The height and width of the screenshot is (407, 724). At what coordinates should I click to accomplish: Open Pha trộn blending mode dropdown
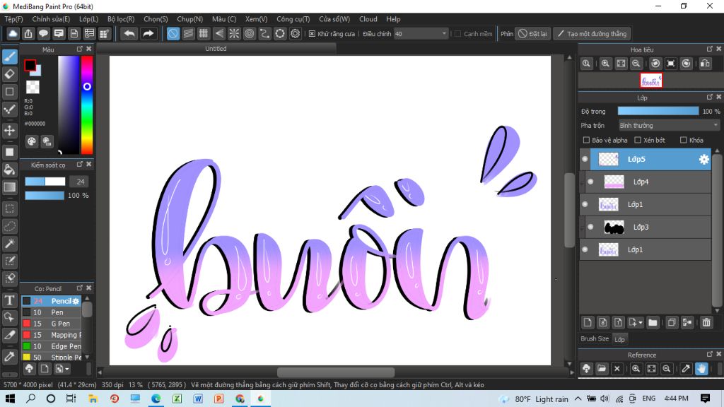point(669,126)
